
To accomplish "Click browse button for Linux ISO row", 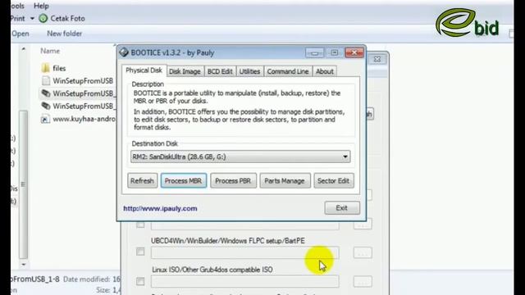I will coord(363,282).
